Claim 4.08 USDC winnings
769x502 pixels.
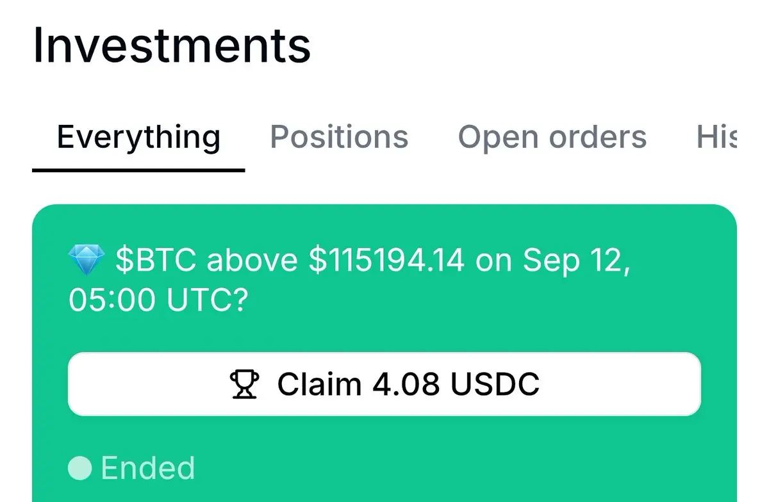[384, 384]
